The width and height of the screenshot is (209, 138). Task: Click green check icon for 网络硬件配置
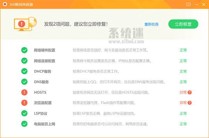pos(24,50)
